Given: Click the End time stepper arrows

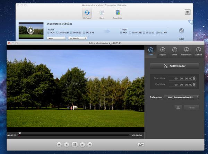Looking at the screenshot, I should pyautogui.click(x=194, y=84).
